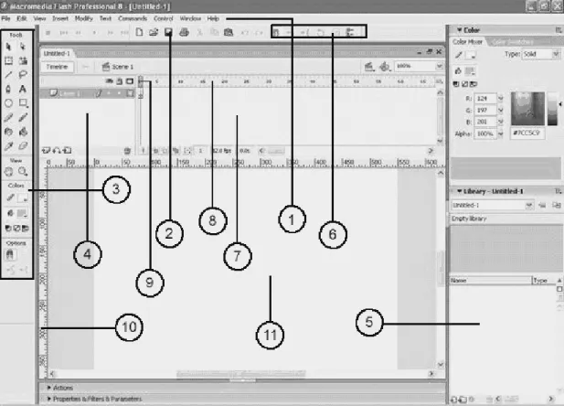Open the Modify menu
The height and width of the screenshot is (406, 564).
point(84,18)
